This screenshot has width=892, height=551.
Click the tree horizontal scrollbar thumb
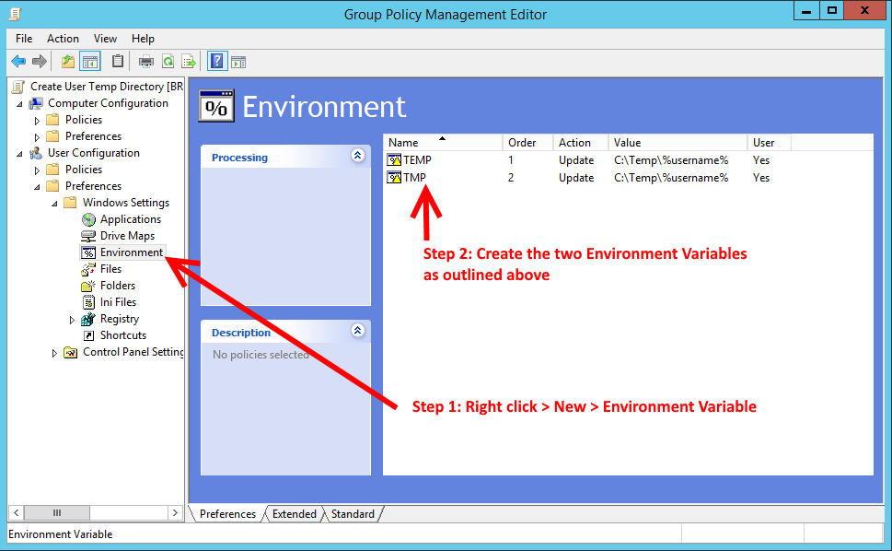point(57,513)
